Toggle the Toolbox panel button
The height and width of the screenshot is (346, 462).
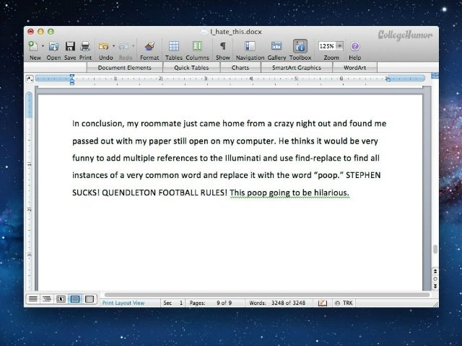[x=300, y=46]
